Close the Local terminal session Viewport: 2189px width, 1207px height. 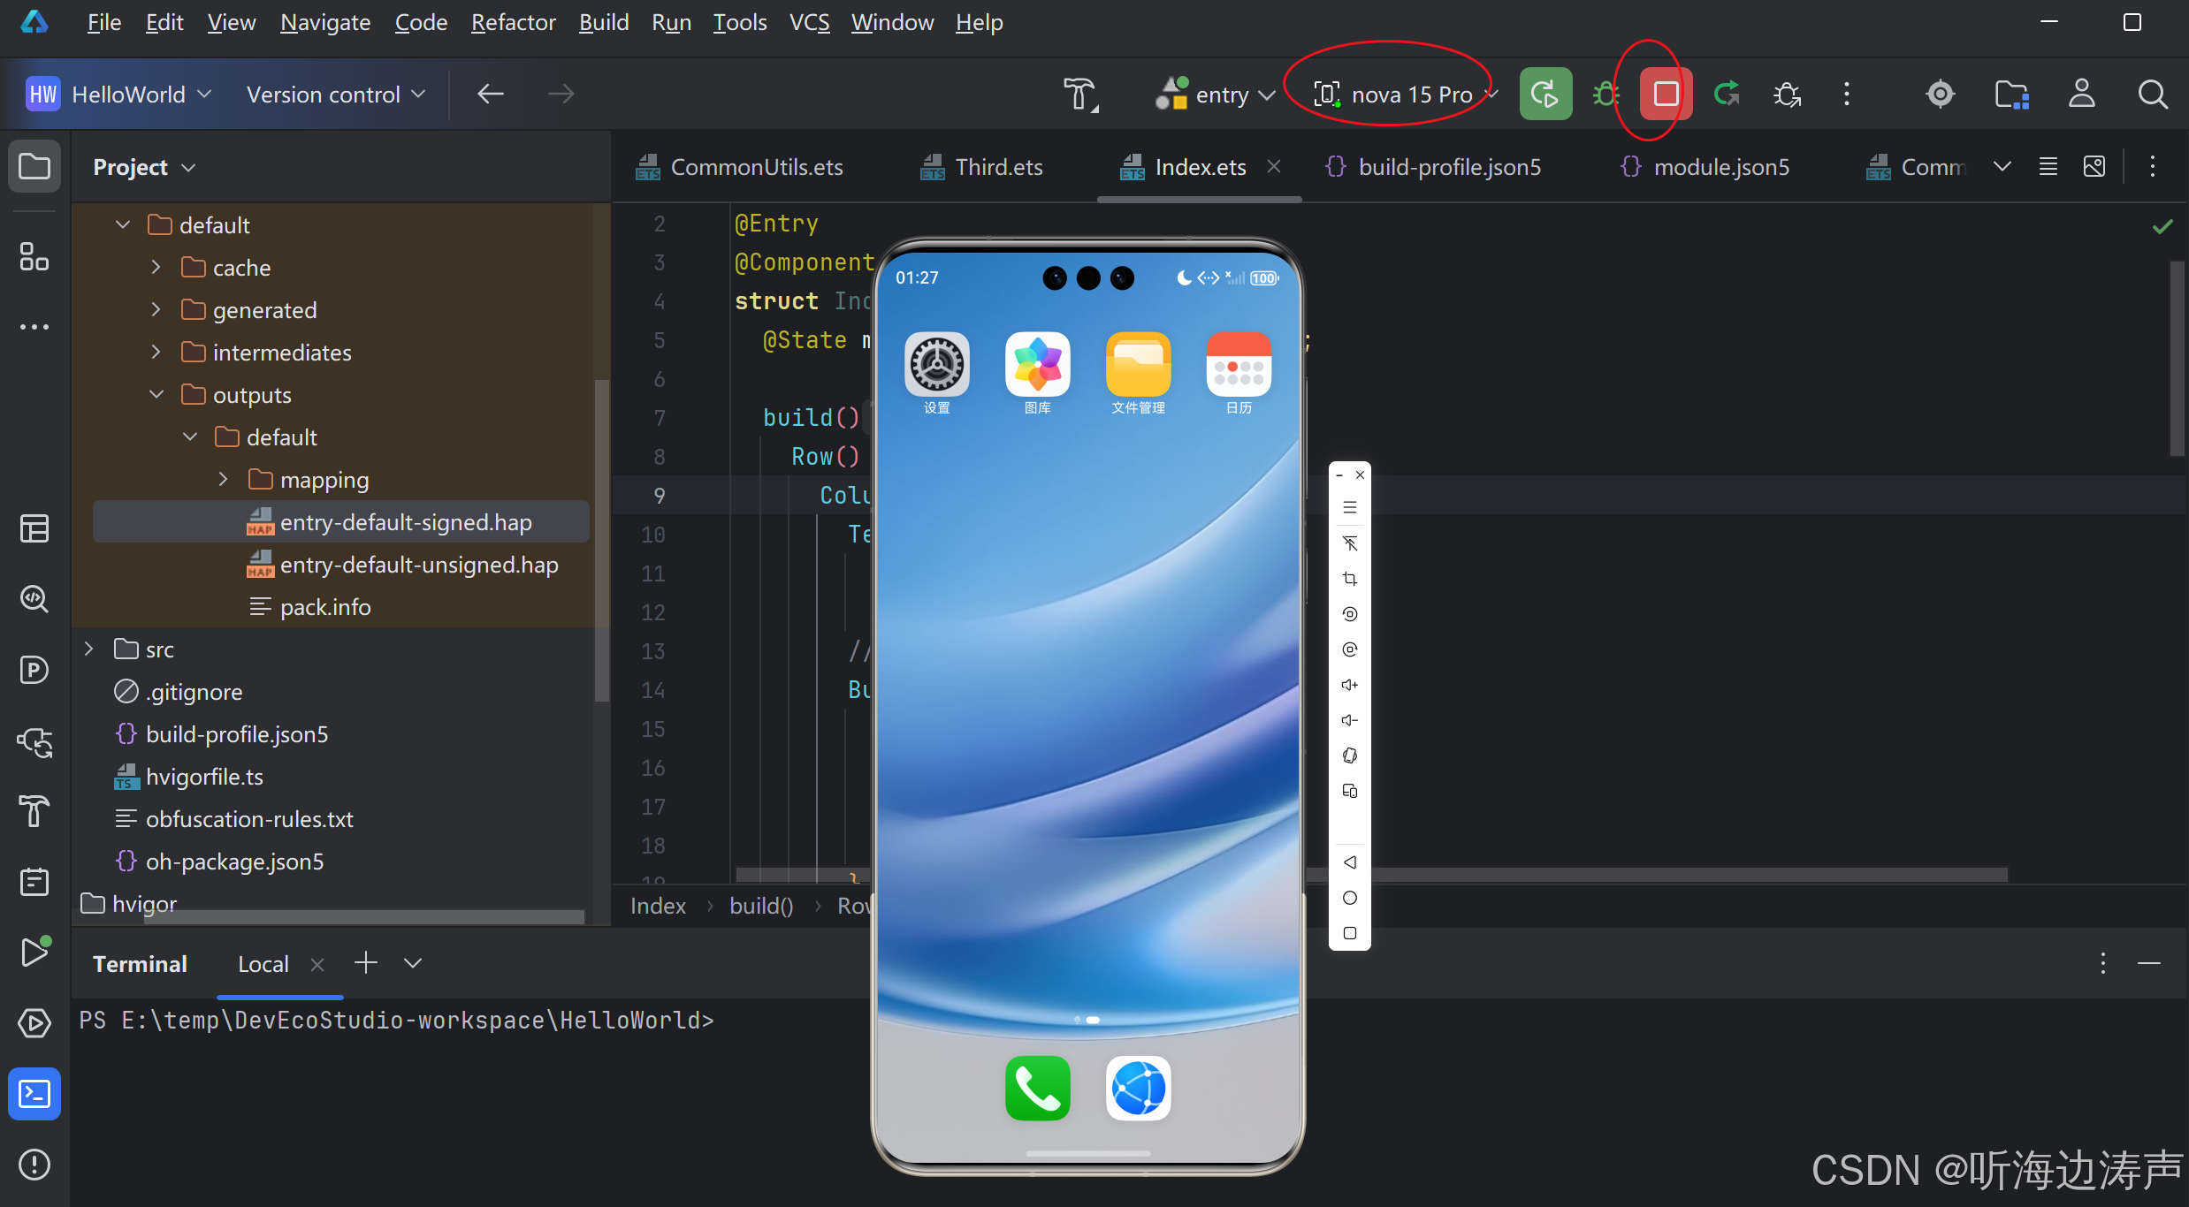[317, 964]
